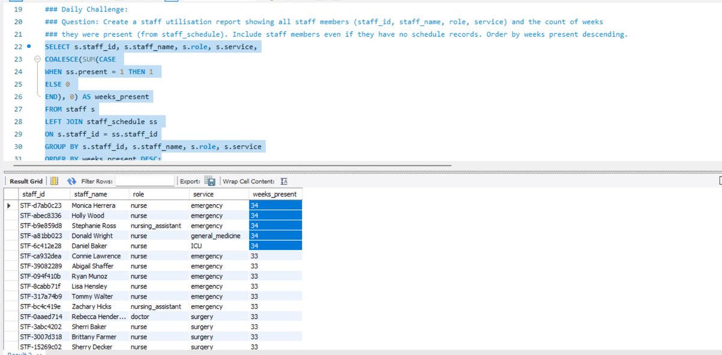Select the Sherry Decker name cell

99,347
